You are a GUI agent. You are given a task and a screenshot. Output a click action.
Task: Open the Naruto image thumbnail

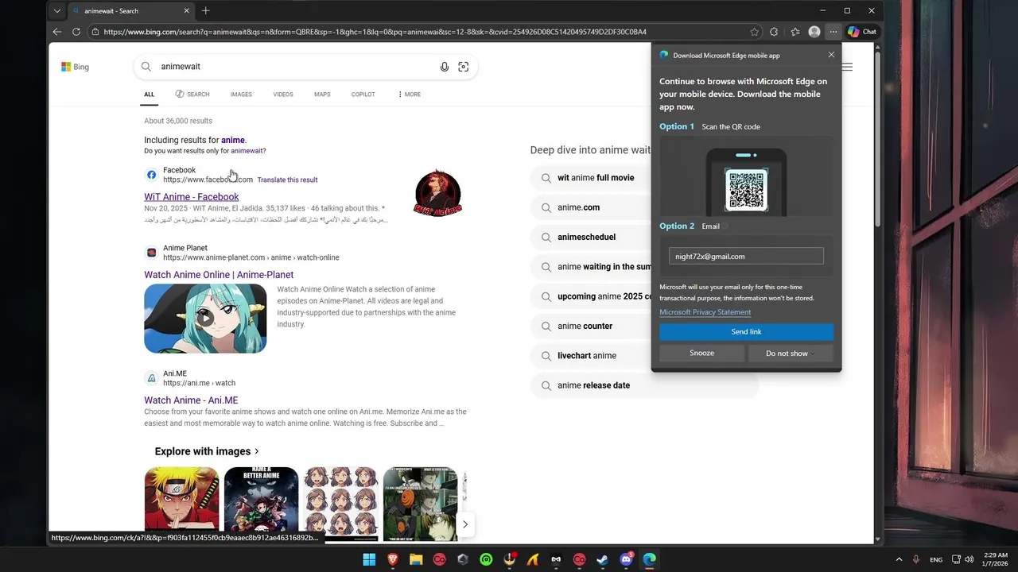click(181, 504)
